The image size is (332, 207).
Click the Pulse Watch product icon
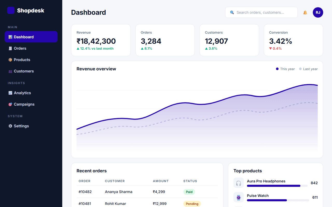(239, 197)
